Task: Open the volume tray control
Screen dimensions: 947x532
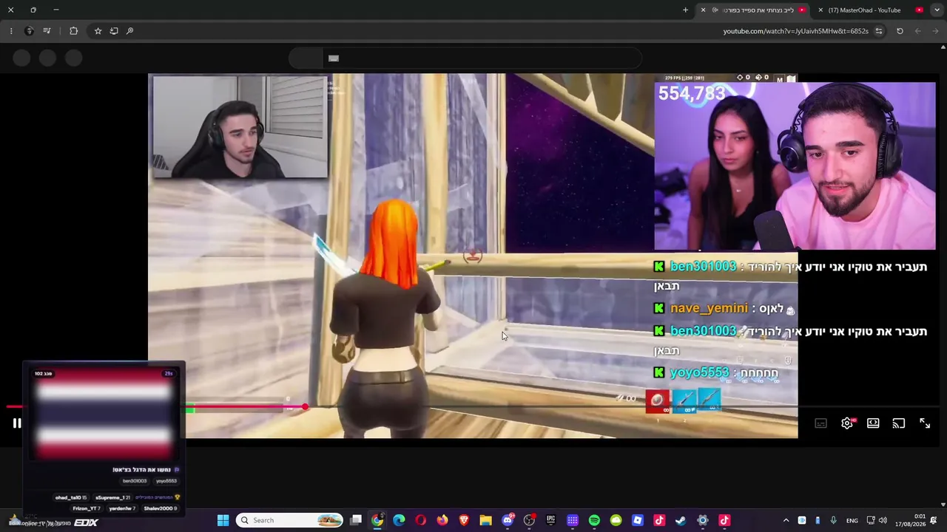Action: pos(882,520)
